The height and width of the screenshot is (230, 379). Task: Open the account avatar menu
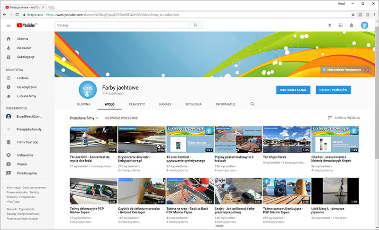364,25
